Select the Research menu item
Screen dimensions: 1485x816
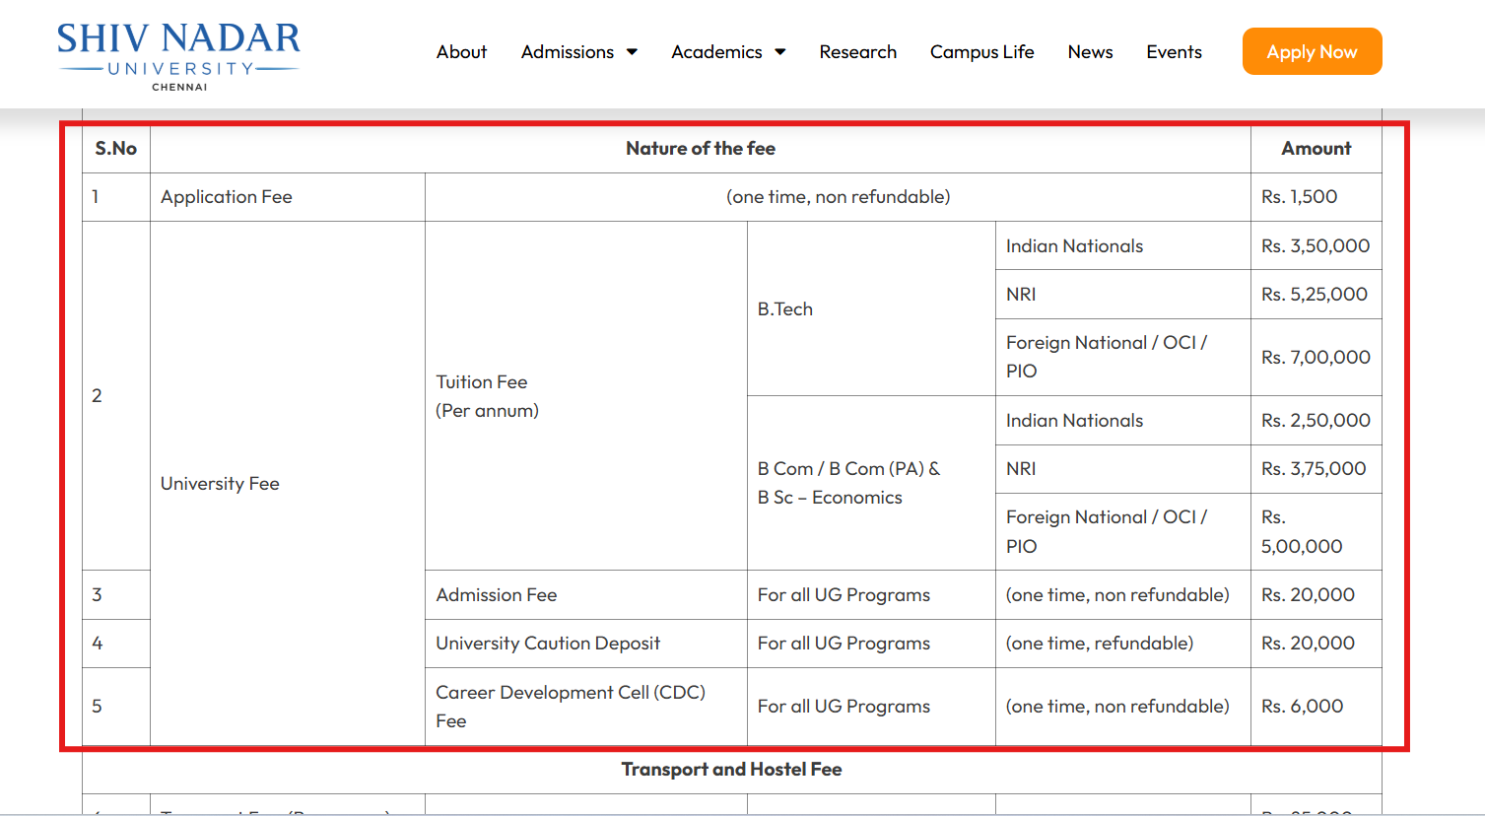857,51
